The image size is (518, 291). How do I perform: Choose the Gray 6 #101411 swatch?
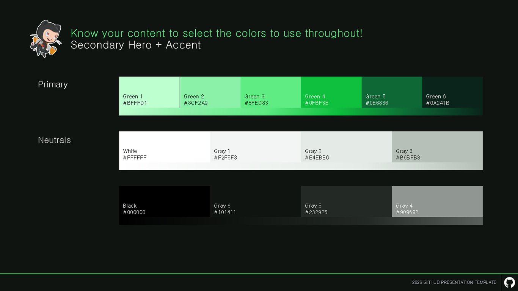[256, 201]
